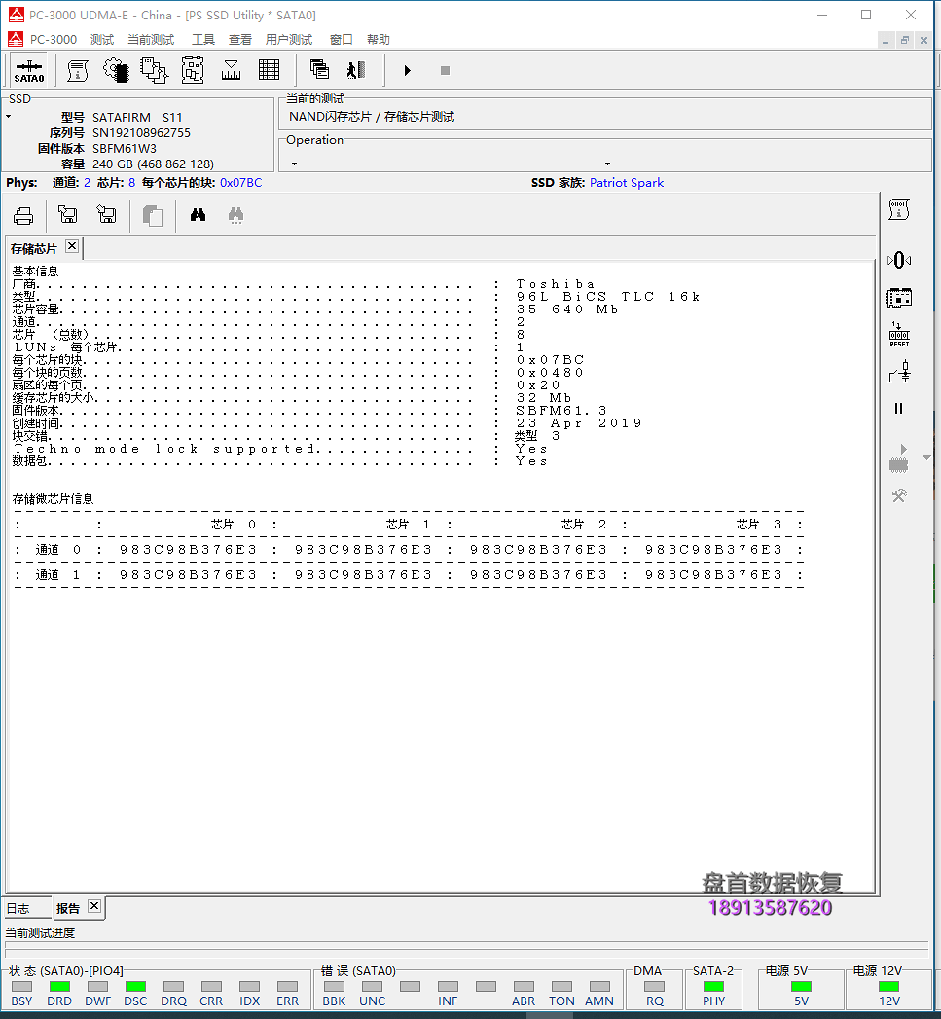Viewport: 941px width, 1019px height.
Task: Click the SATA0 port toolbar button
Action: tap(29, 70)
